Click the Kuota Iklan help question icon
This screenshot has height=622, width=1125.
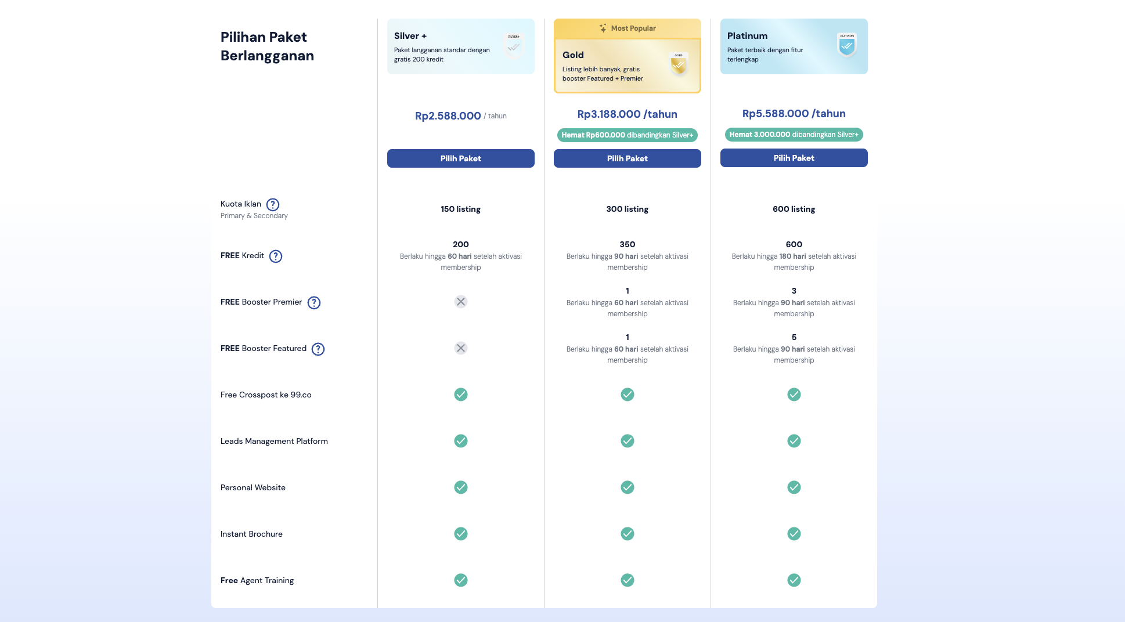273,204
